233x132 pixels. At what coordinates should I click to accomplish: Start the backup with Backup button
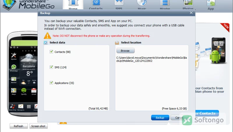[x=160, y=118]
